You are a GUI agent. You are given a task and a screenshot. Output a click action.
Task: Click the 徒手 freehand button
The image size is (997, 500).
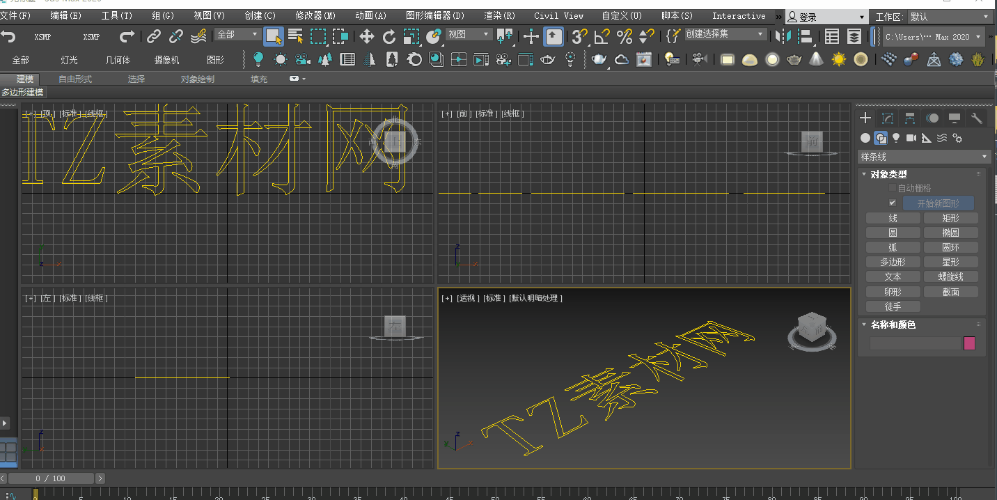(893, 306)
